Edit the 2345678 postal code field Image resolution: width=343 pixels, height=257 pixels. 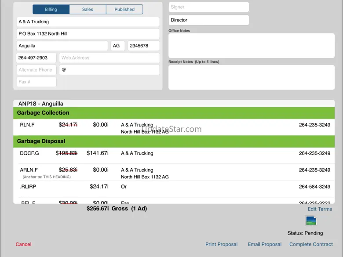point(144,46)
